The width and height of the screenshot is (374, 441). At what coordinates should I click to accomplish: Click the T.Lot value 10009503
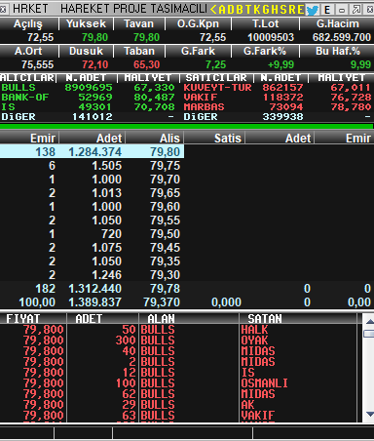click(x=271, y=37)
